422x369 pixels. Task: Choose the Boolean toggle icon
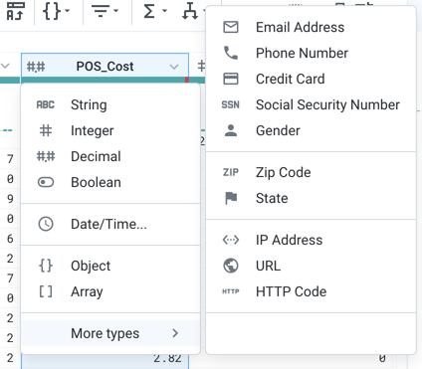pyautogui.click(x=46, y=182)
